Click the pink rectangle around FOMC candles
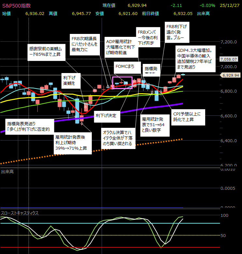This screenshot has width=242, height=254. 122,83
